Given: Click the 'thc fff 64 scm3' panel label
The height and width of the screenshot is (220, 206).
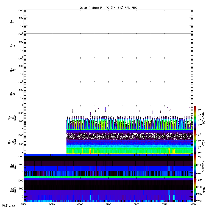Looking at the screenshot, I should 12,142.
